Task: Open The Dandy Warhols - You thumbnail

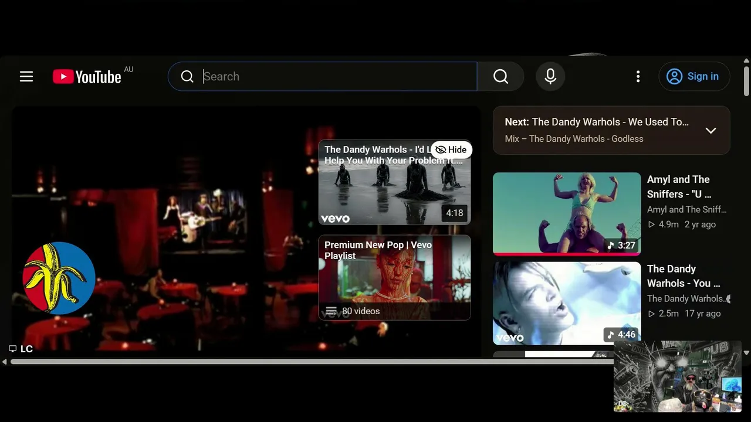Action: point(567,303)
